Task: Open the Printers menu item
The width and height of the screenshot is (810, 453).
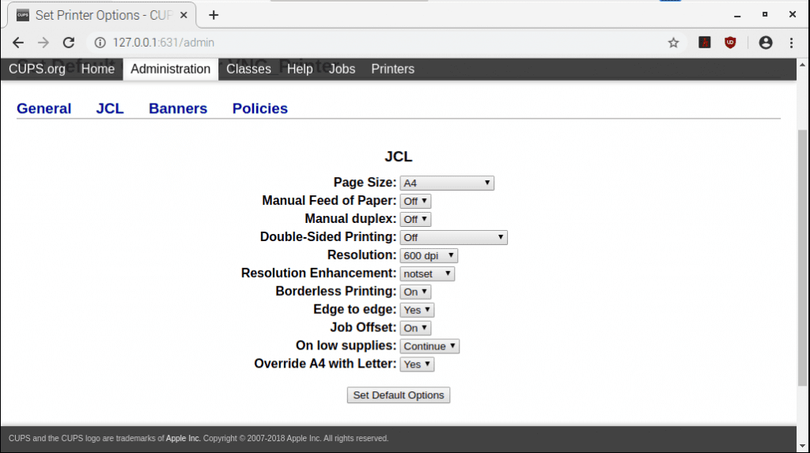Action: (x=392, y=69)
